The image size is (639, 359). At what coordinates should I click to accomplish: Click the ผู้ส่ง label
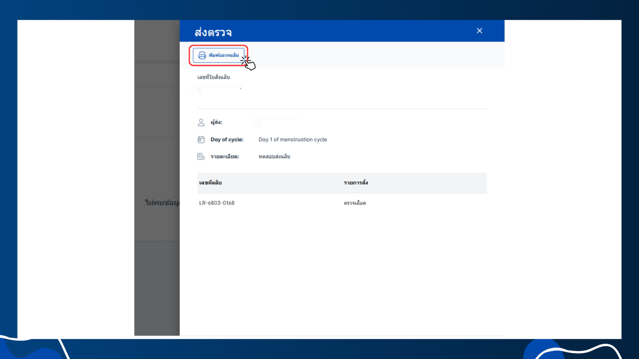point(216,123)
